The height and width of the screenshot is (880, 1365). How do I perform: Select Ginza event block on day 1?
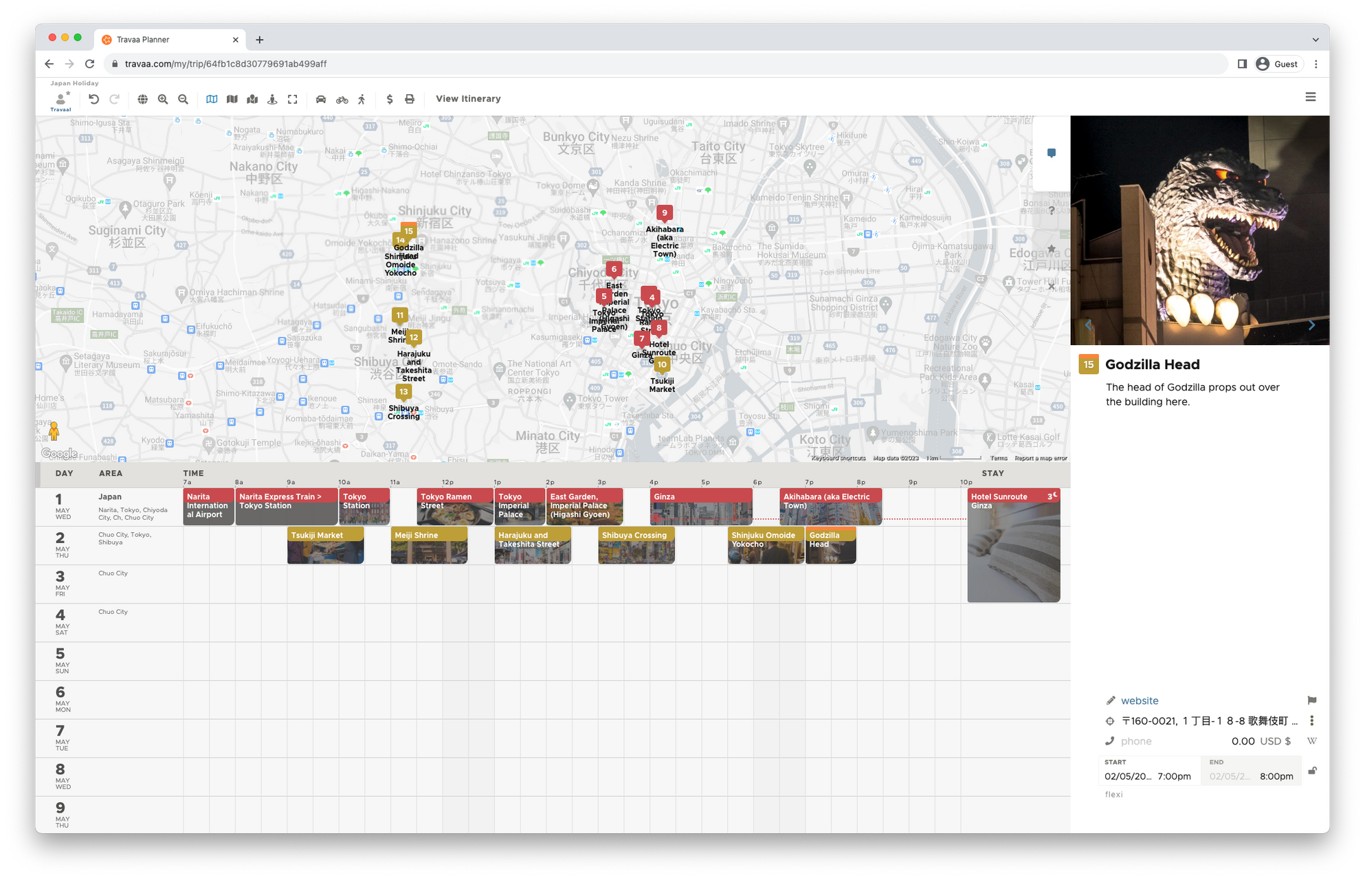(701, 507)
